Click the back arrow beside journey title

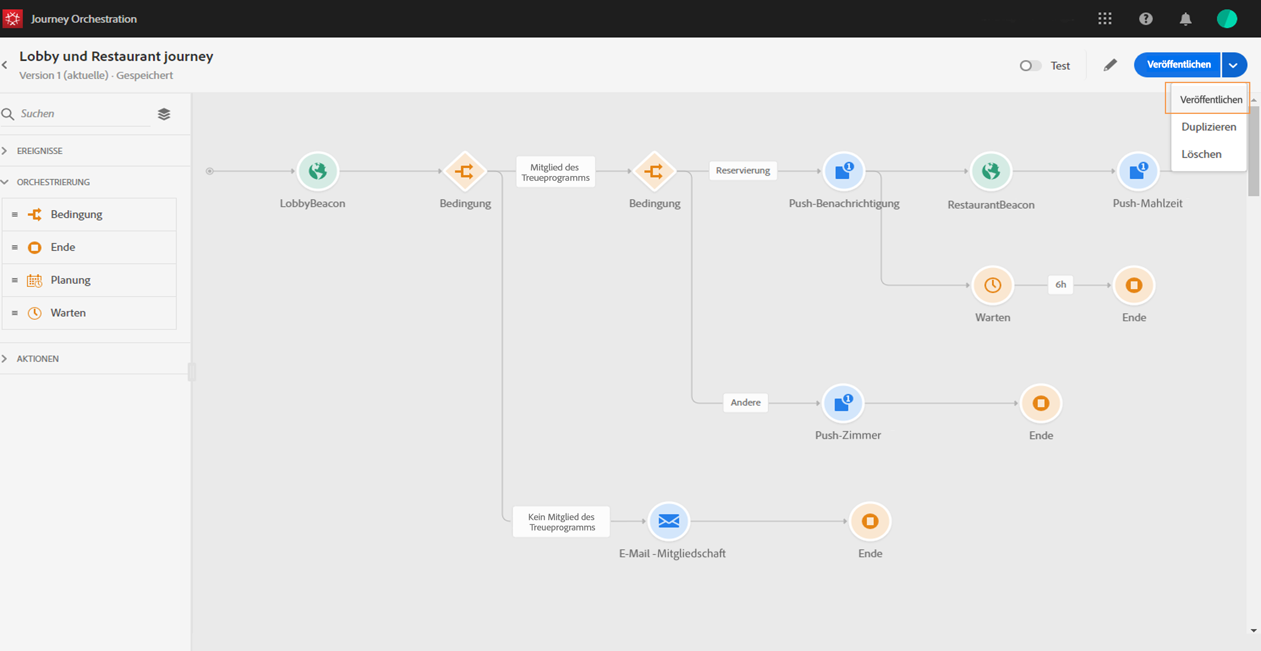[5, 65]
